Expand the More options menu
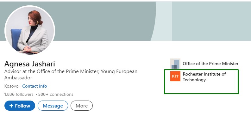This screenshot has height=117, width=251. tap(82, 106)
